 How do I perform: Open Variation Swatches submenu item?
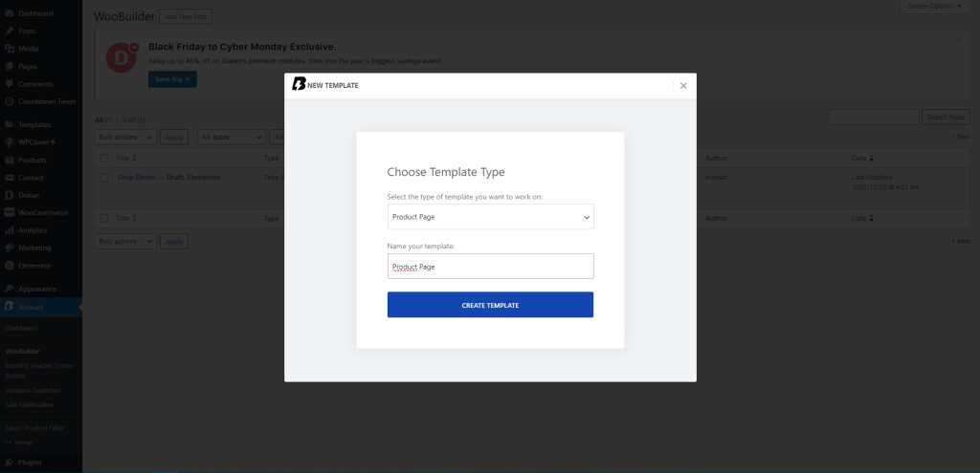pyautogui.click(x=33, y=390)
